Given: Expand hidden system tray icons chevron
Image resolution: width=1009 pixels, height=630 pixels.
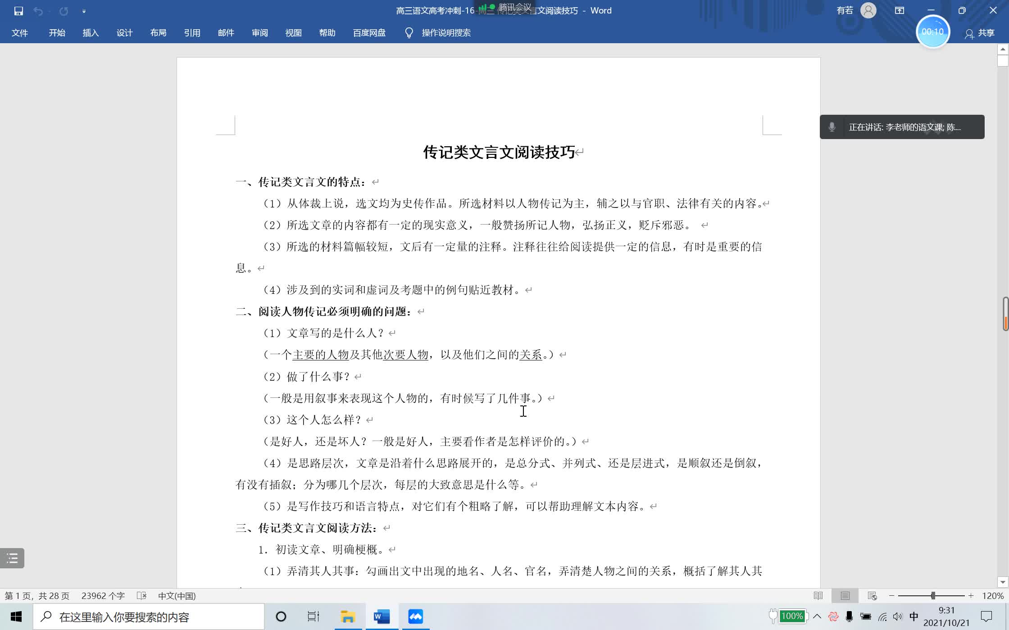Looking at the screenshot, I should (x=817, y=616).
